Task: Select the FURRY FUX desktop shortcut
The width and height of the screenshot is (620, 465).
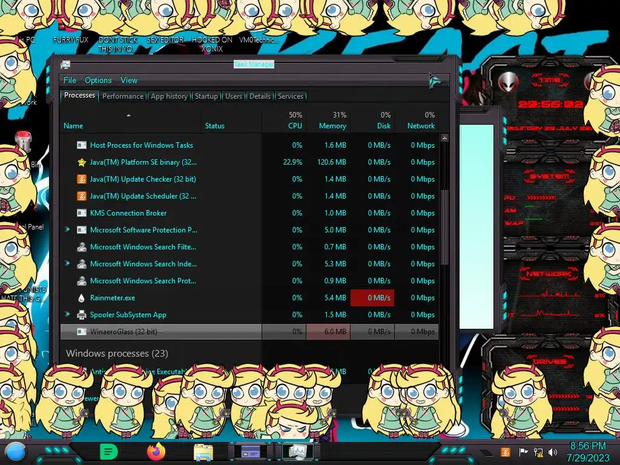Action: pos(71,40)
